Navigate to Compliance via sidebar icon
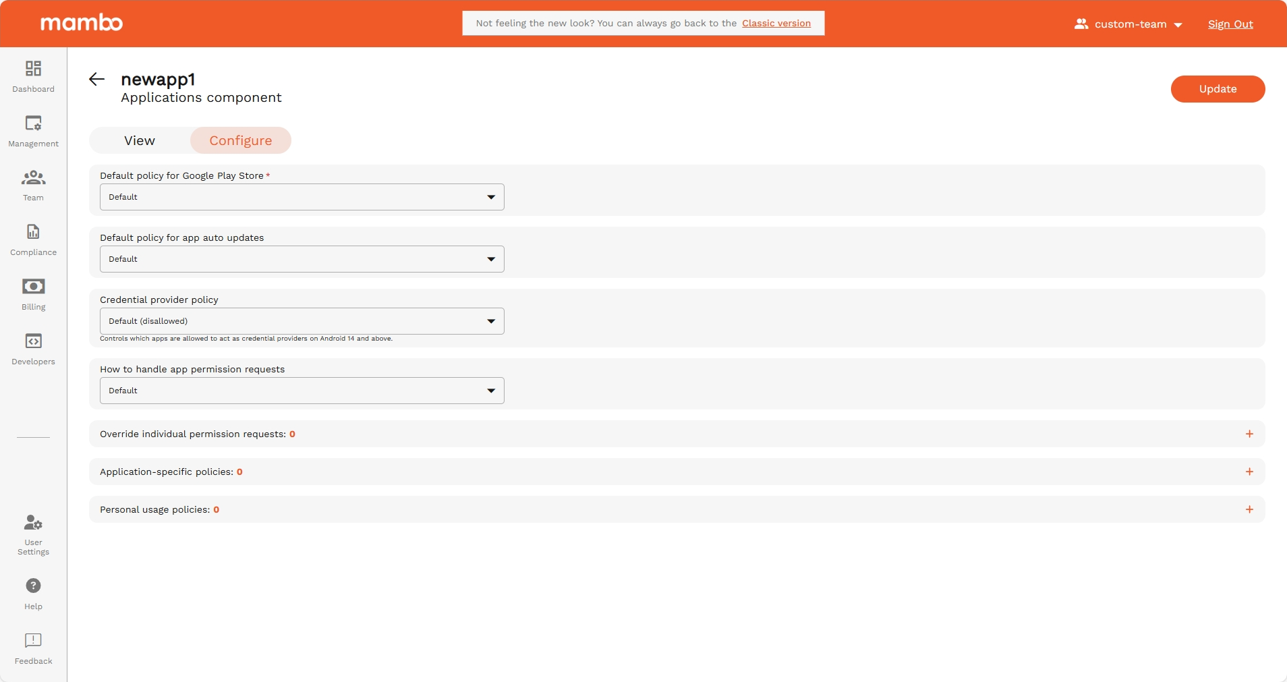This screenshot has width=1287, height=682. (x=32, y=239)
